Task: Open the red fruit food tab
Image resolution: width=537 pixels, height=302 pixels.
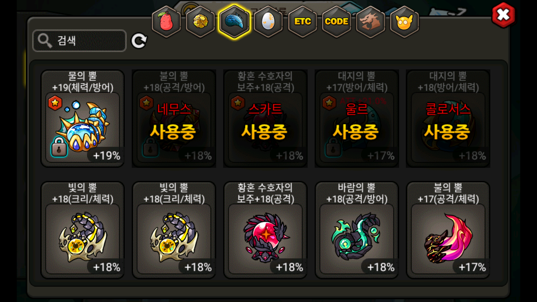Action: coord(166,22)
